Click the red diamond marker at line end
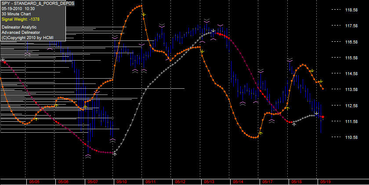The image size is (369, 185). pyautogui.click(x=323, y=117)
